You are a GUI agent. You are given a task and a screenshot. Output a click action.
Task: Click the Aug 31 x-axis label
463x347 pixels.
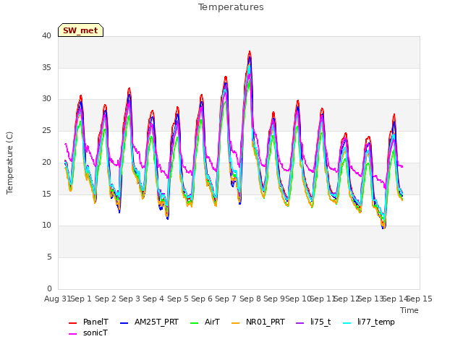pos(58,299)
